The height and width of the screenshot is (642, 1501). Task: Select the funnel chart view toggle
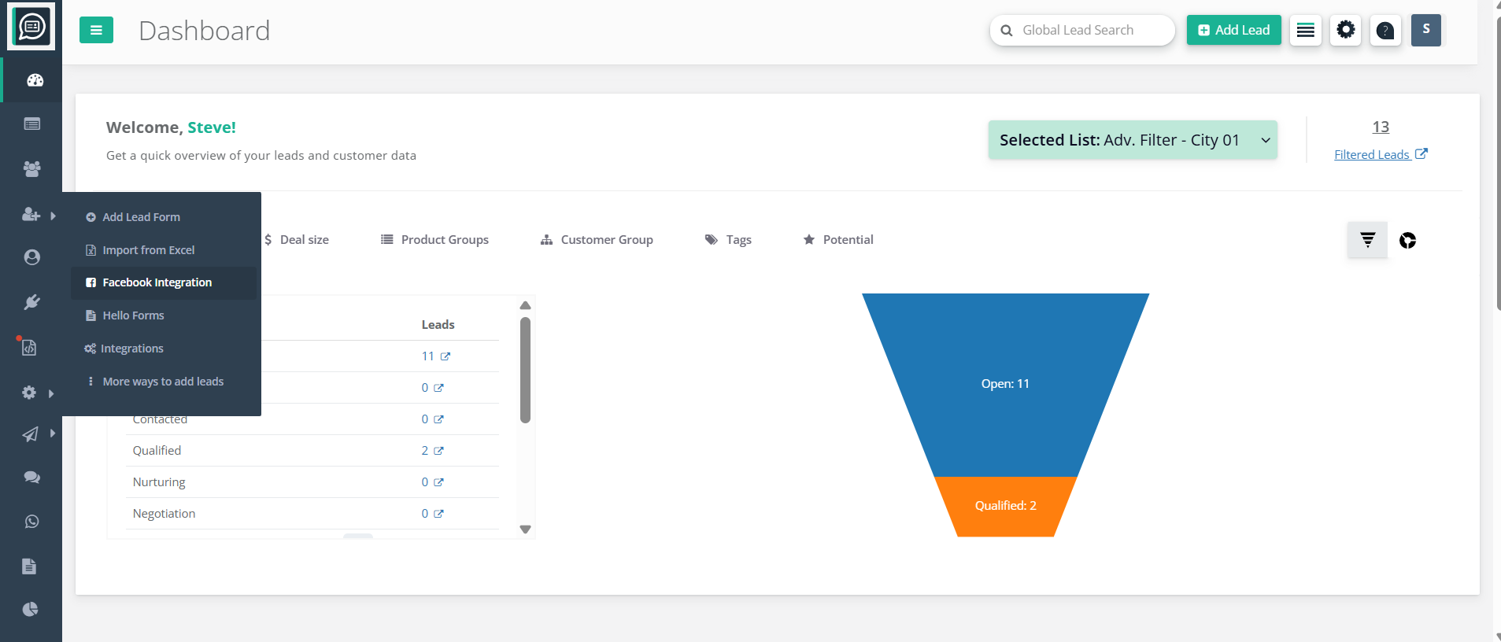click(x=1367, y=240)
